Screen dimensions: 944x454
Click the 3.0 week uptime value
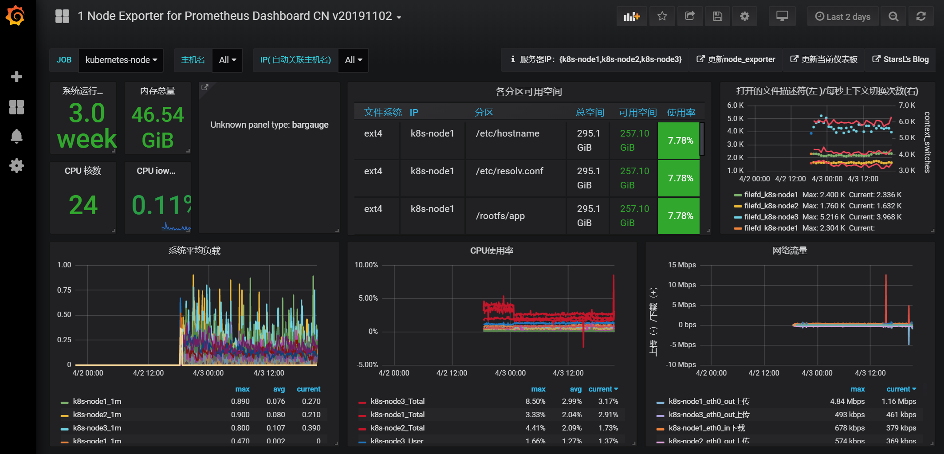(87, 126)
